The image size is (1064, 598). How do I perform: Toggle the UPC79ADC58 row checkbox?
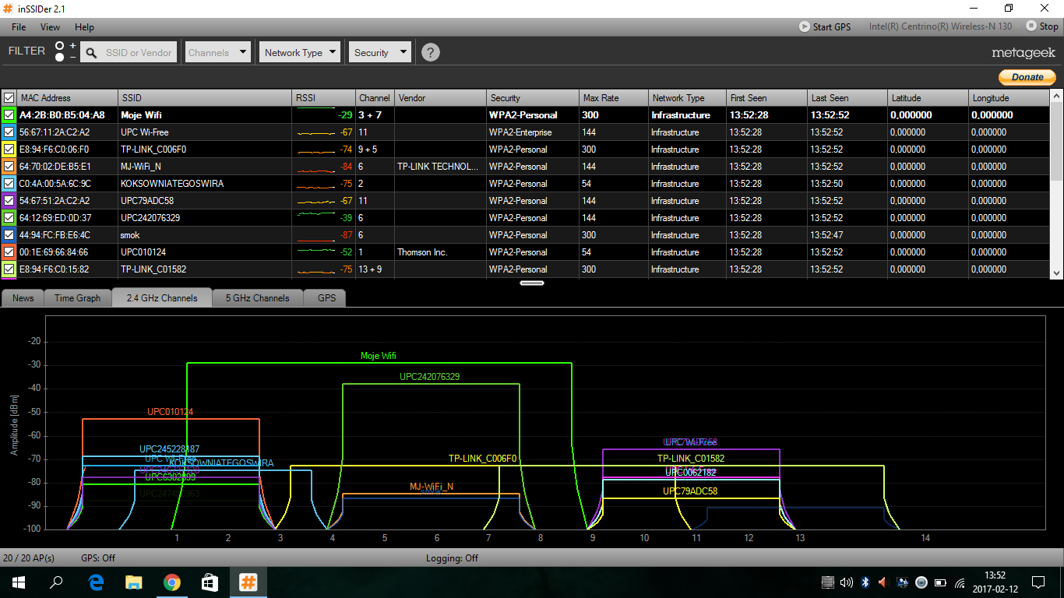(x=9, y=201)
